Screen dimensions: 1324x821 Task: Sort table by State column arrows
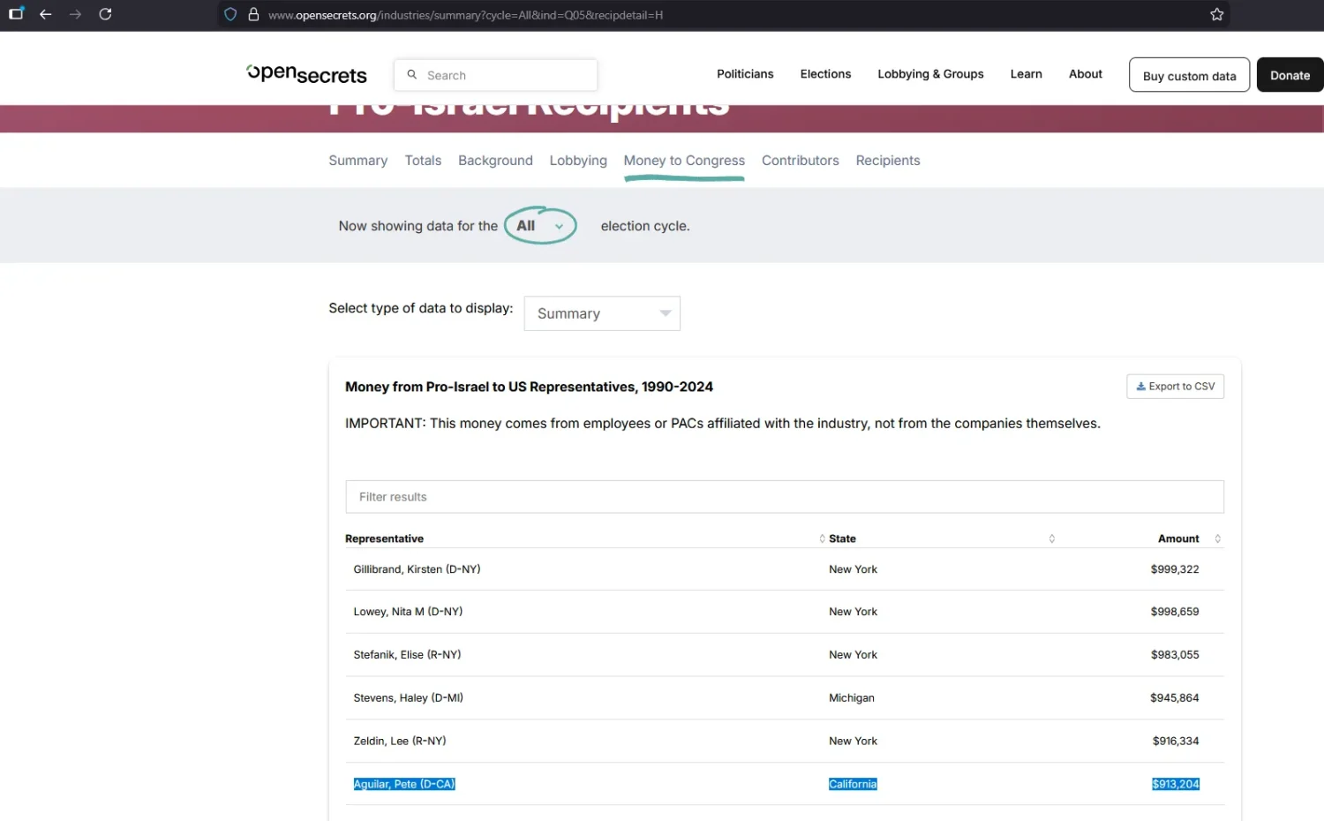tap(1051, 539)
